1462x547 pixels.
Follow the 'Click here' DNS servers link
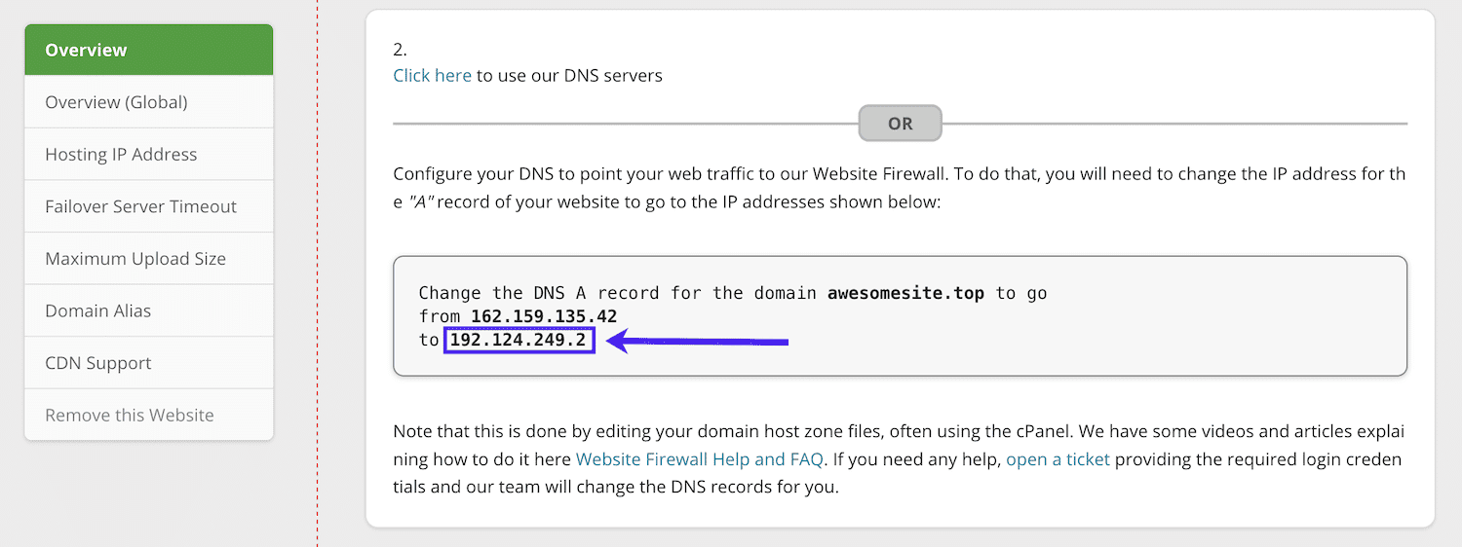point(432,75)
